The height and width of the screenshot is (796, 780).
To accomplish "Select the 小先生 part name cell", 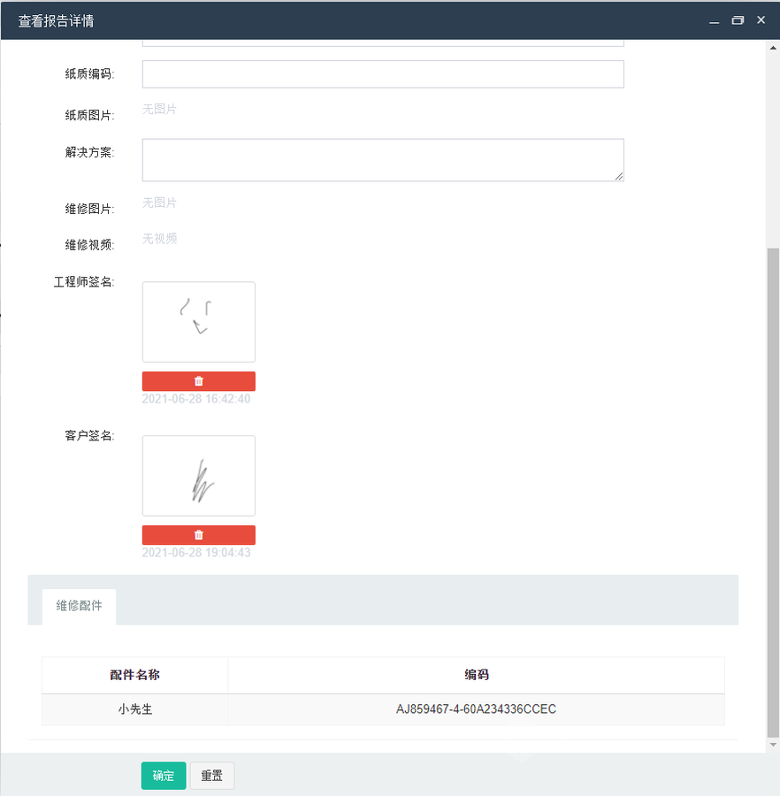I will (134, 709).
